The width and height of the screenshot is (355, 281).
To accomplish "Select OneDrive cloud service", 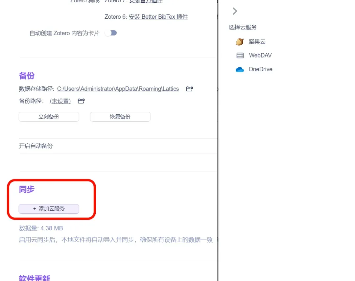I will click(x=254, y=69).
